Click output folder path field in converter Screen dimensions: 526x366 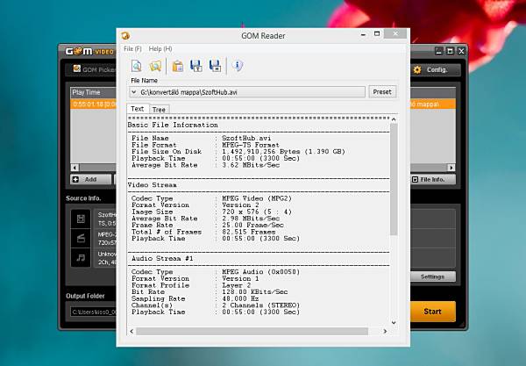[94, 312]
